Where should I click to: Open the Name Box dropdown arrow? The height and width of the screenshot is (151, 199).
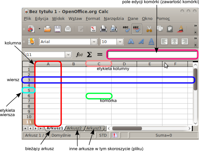[x=68, y=55]
